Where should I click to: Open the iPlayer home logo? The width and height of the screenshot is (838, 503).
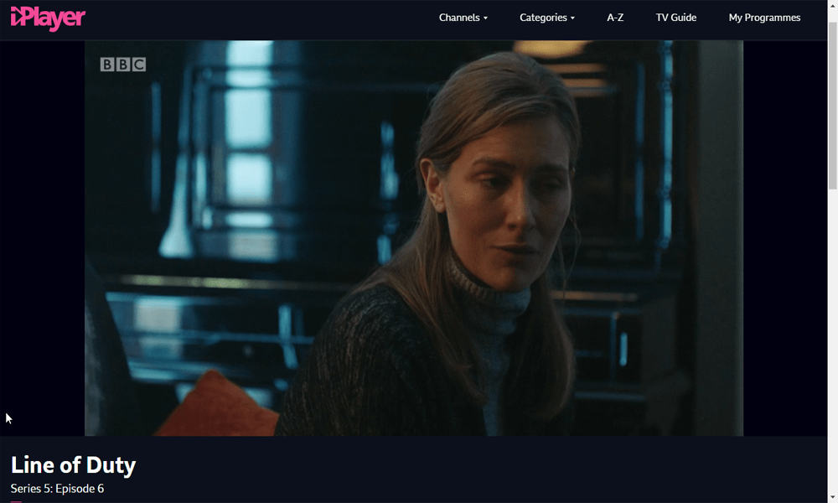48,18
